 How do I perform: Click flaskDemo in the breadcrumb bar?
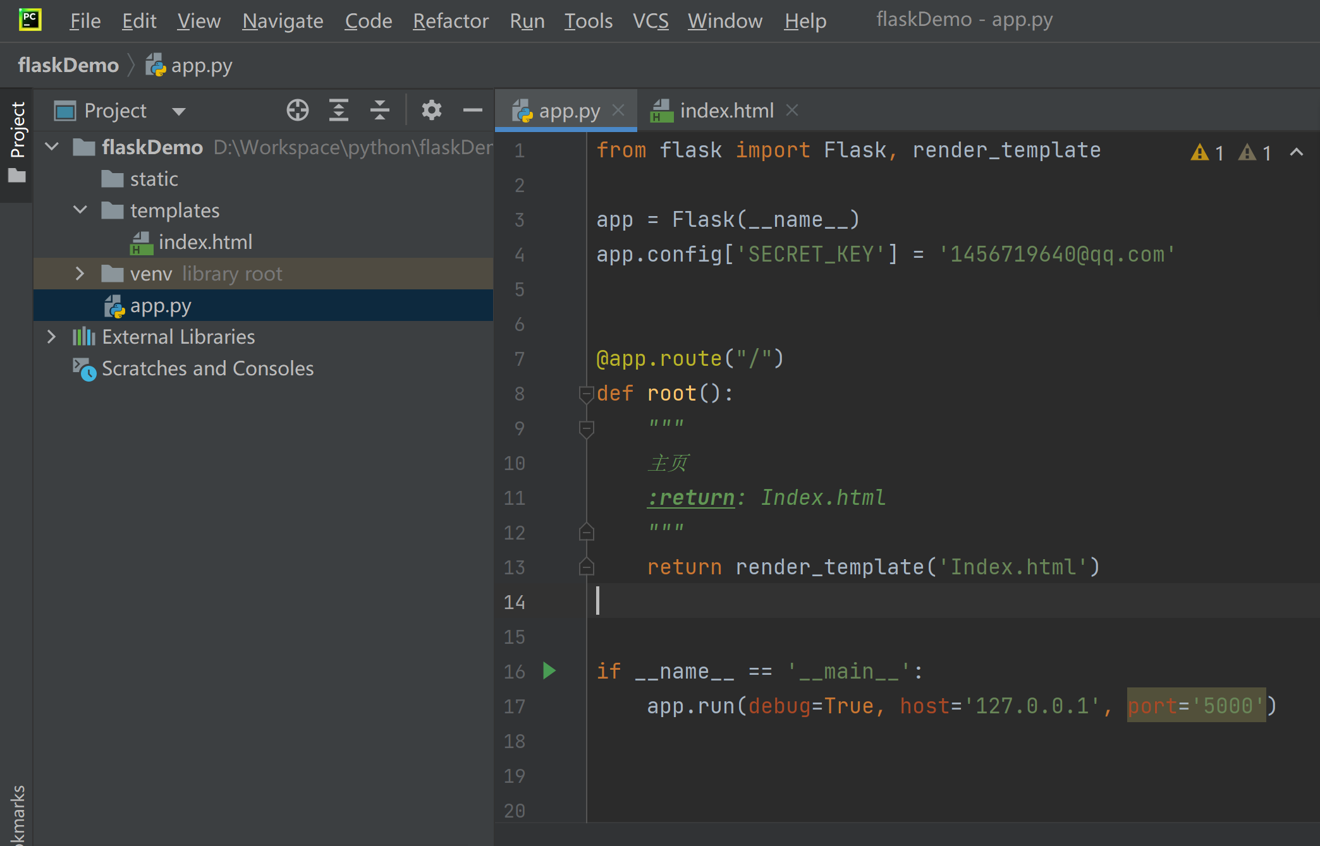tap(68, 65)
